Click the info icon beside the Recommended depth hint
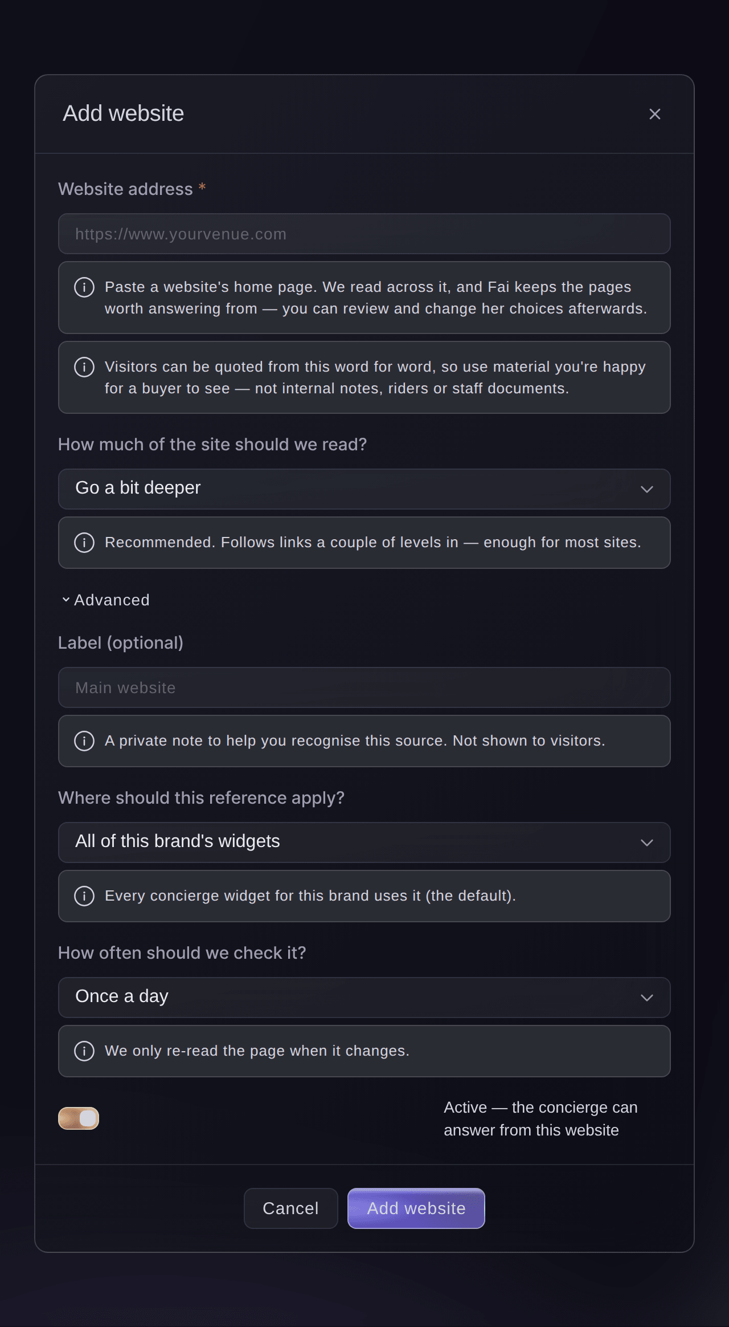Viewport: 729px width, 1327px height. point(84,542)
